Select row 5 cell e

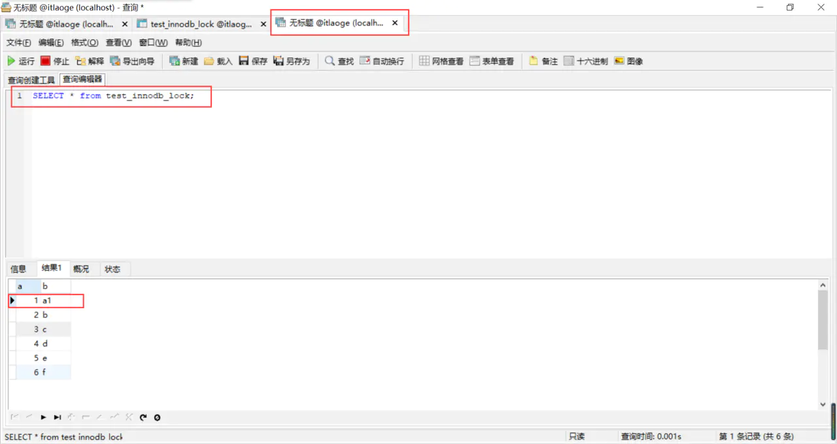coord(55,358)
